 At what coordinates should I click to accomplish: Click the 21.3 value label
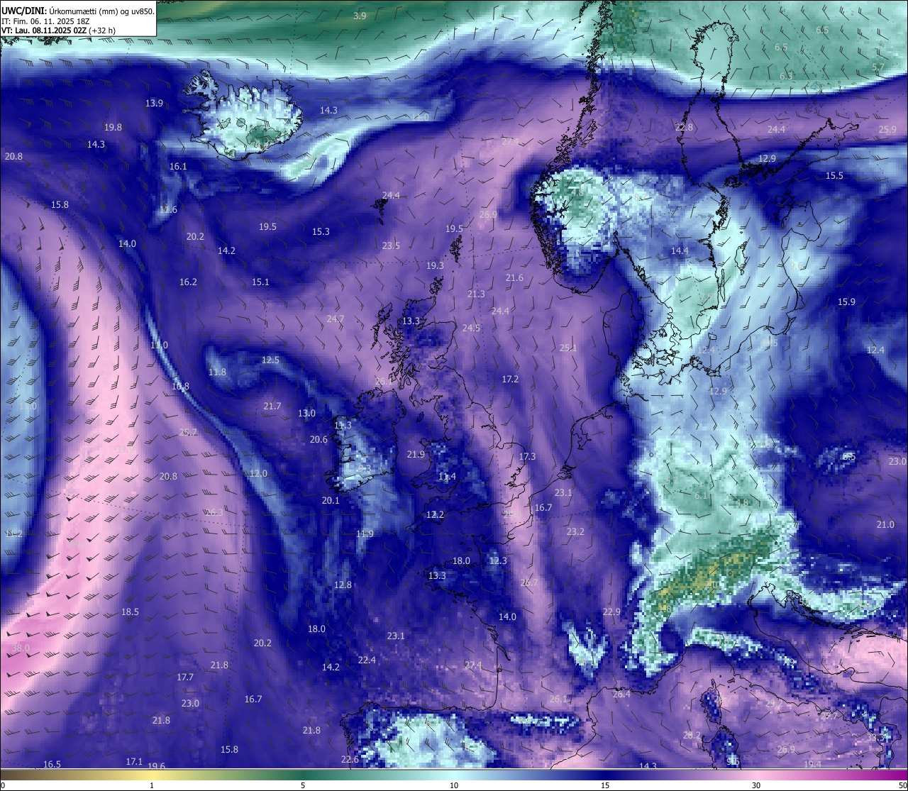(476, 294)
